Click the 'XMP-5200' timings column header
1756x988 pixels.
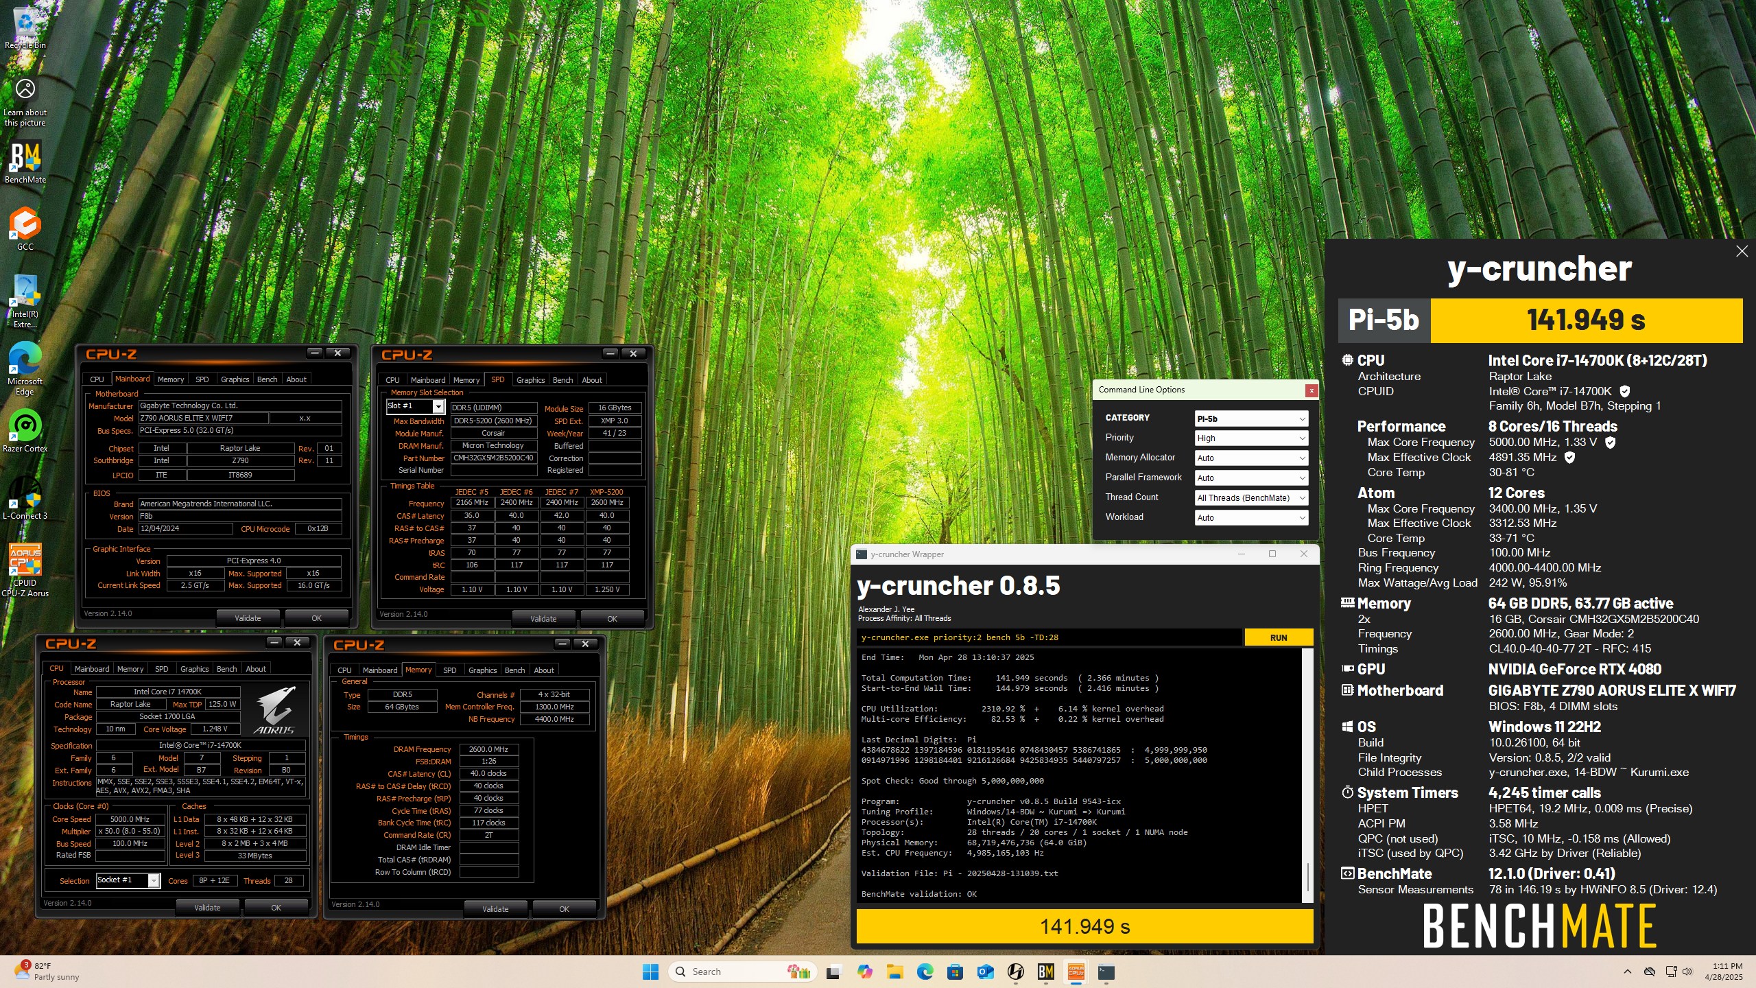point(606,492)
